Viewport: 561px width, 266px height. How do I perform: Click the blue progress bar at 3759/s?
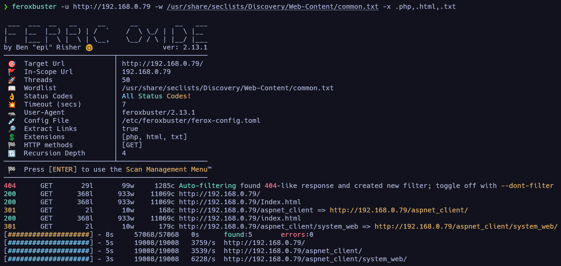(x=49, y=243)
